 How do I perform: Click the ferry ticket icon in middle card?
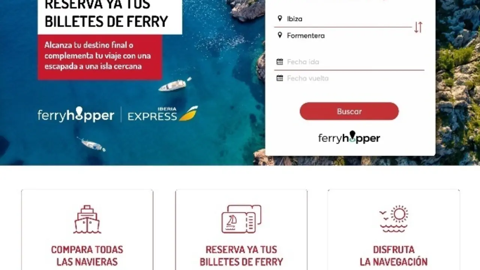(241, 219)
